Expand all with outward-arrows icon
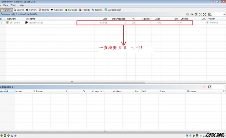The width and height of the screenshot is (226, 138). (x=204, y=14)
